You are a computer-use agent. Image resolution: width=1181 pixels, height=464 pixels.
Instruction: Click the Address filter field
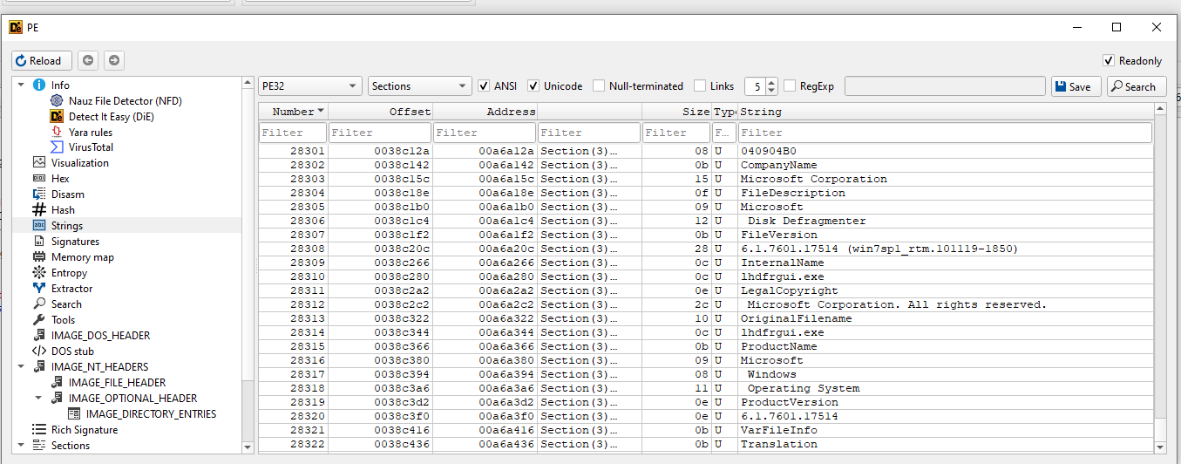485,133
